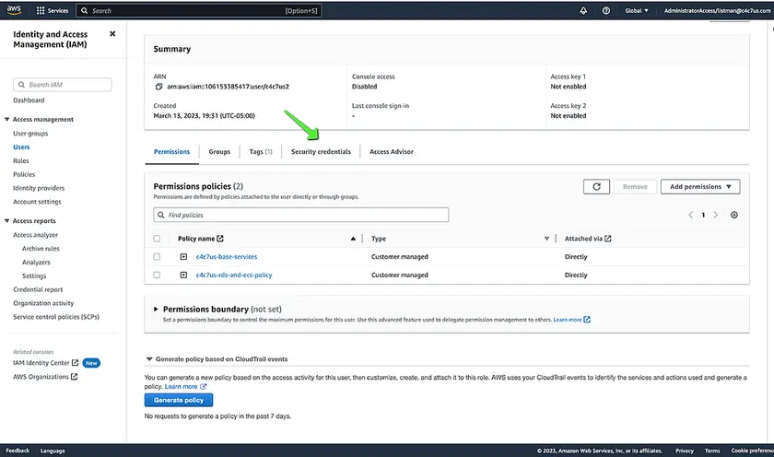This screenshot has height=457, width=774.
Task: Go to next policies page
Action: coord(716,215)
